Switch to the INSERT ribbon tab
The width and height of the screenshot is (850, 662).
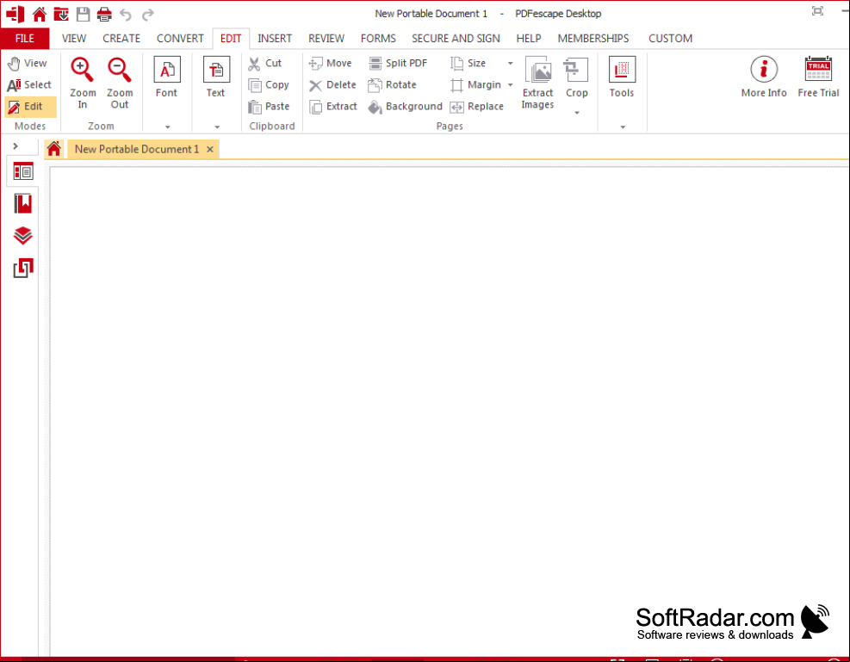click(275, 39)
